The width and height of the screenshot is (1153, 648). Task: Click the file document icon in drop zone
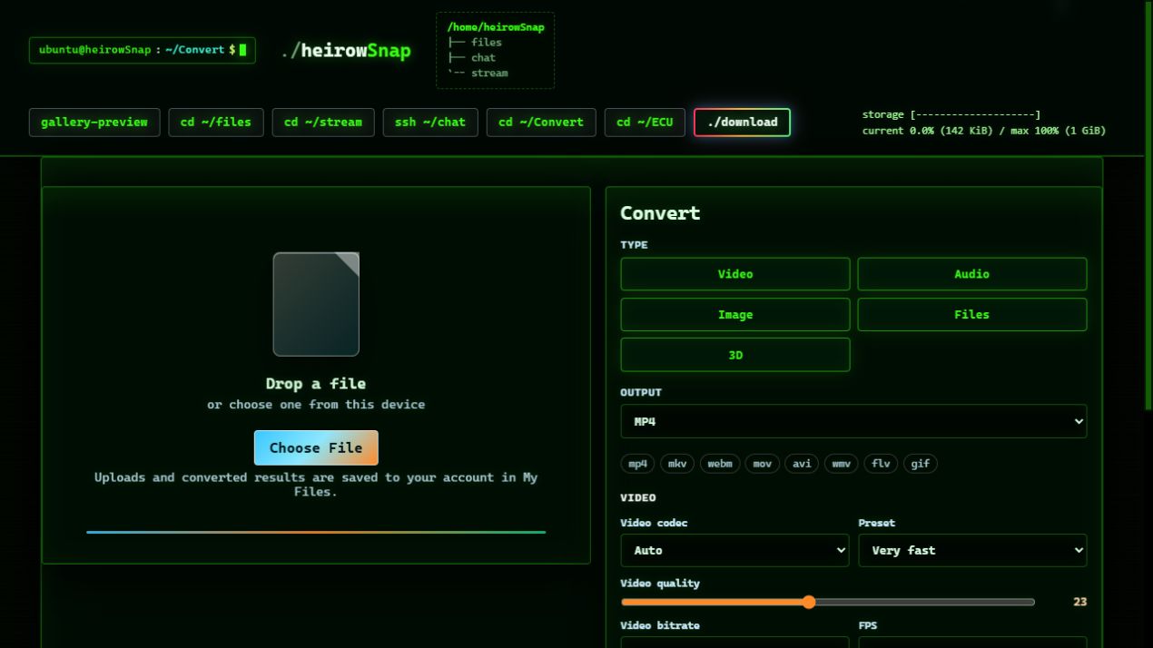(316, 304)
